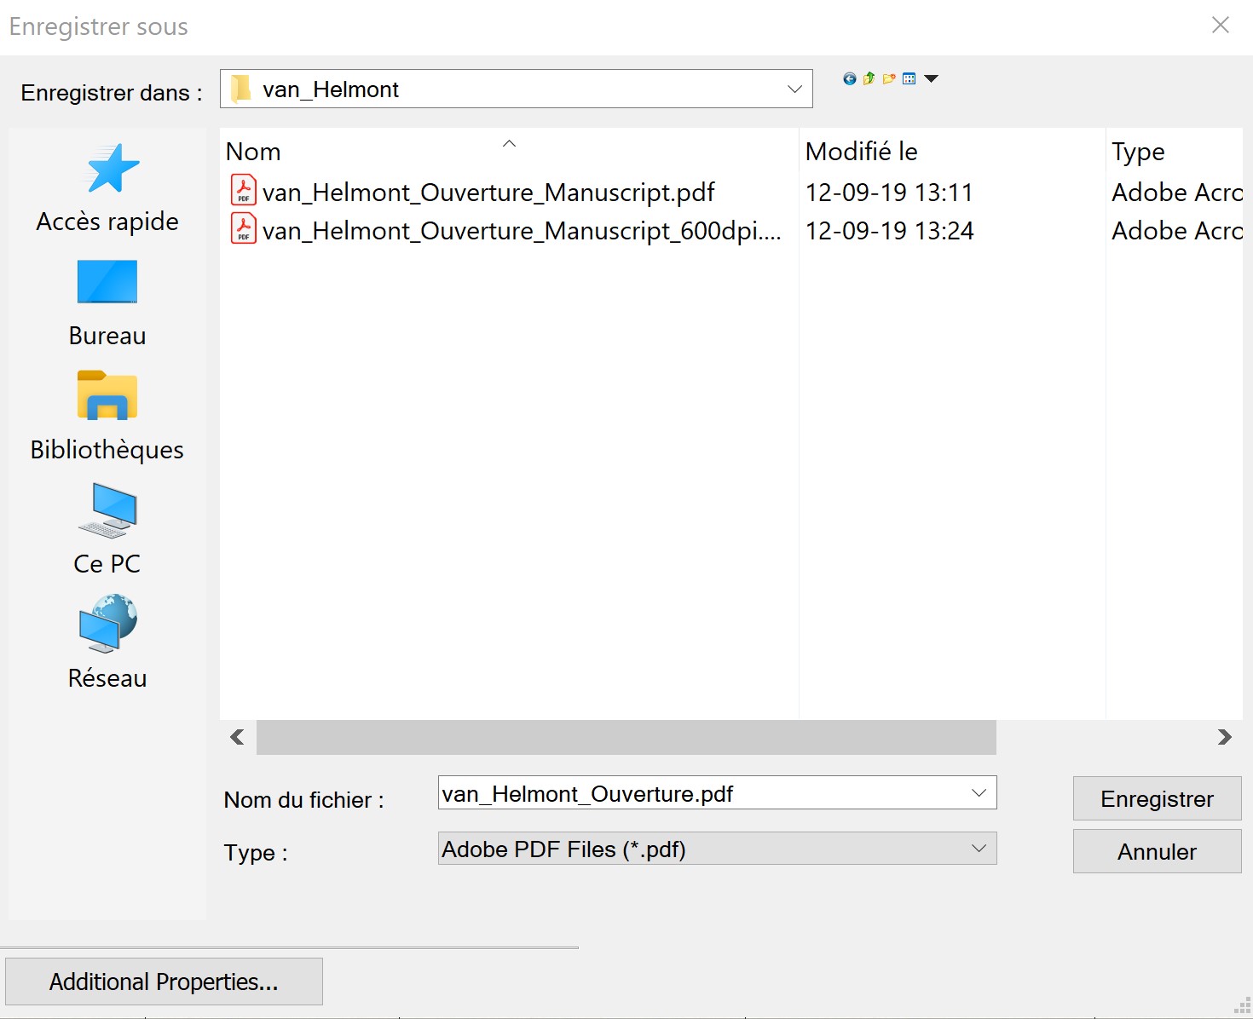Sort files by Modifié le column
Viewport: 1253px width, 1019px height.
[x=861, y=152]
